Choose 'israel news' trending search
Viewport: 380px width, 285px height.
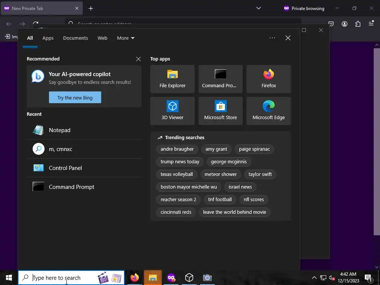240,187
